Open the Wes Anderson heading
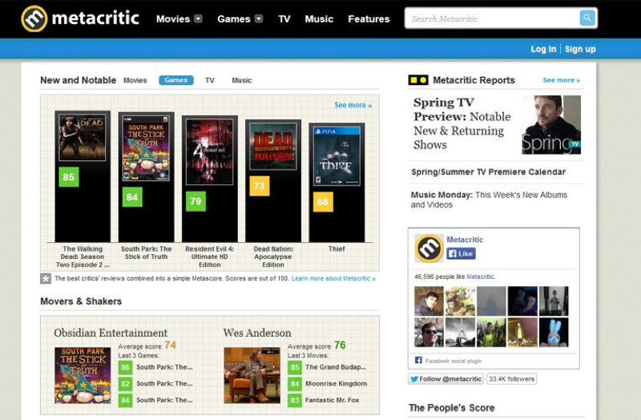This screenshot has height=420, width=641. [257, 333]
